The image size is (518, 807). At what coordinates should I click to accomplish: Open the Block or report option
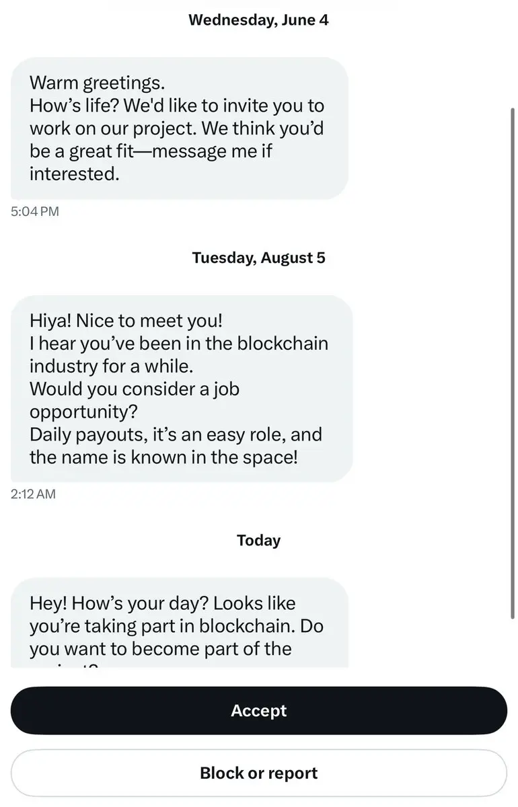pyautogui.click(x=259, y=773)
